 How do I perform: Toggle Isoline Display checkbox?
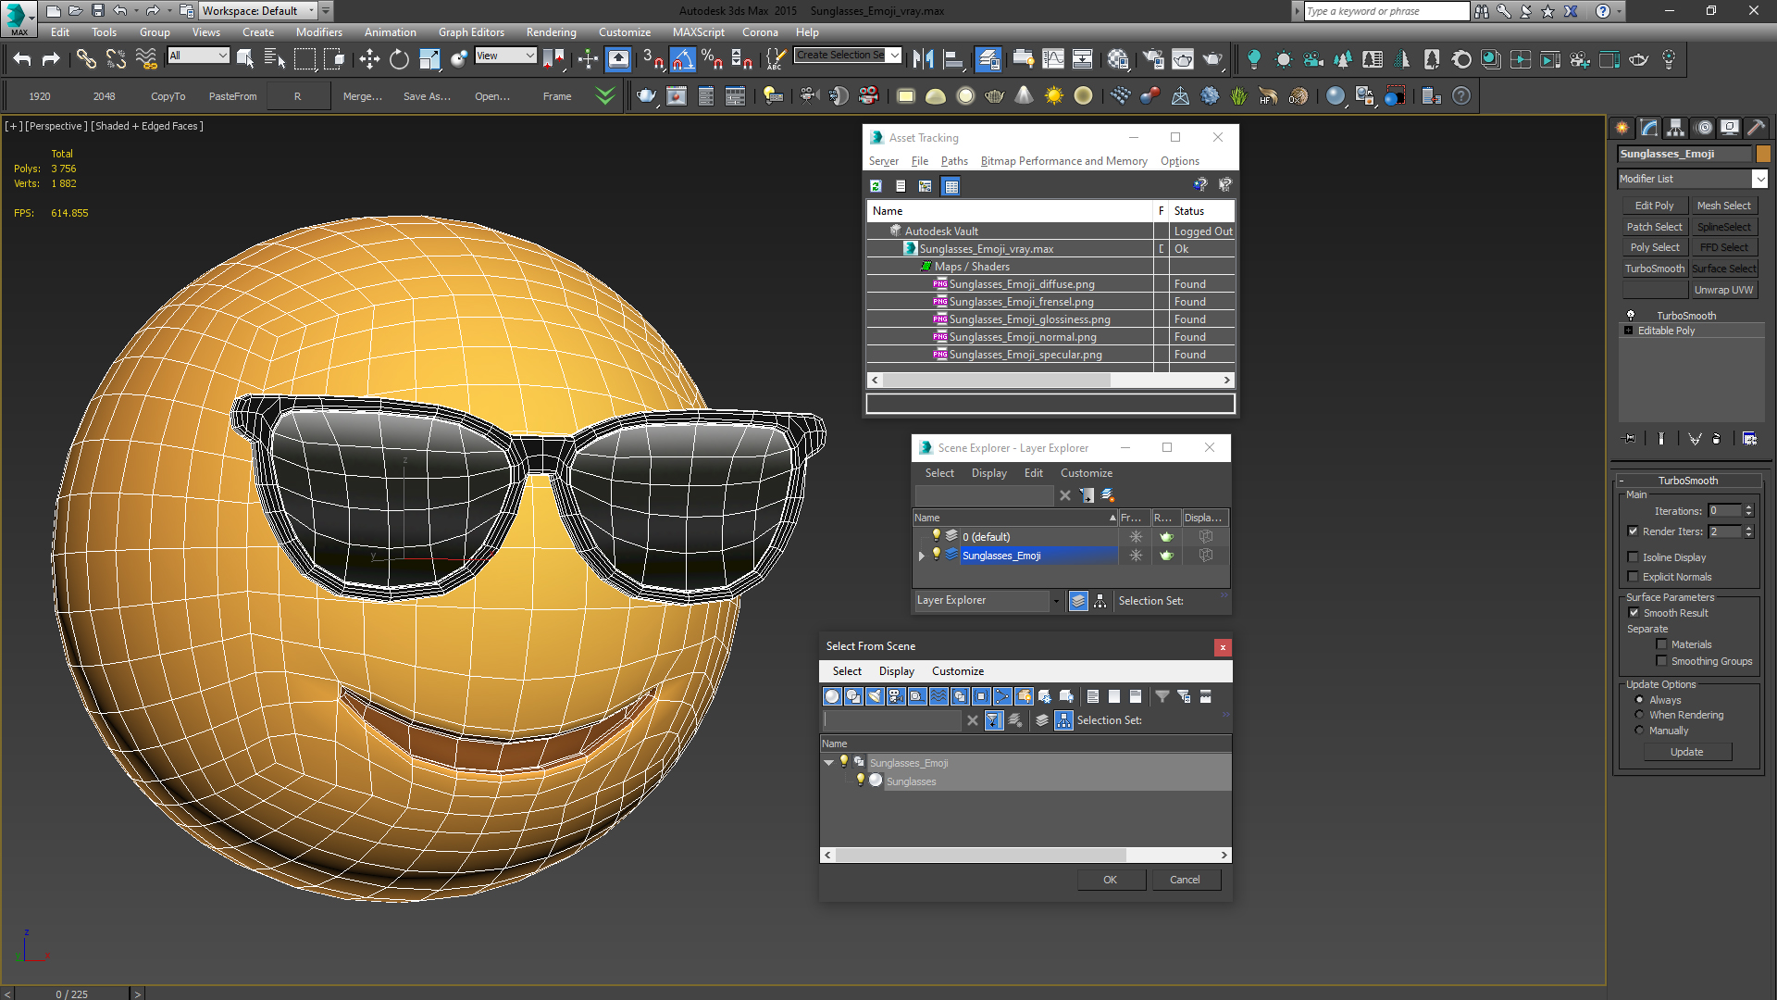[1634, 556]
